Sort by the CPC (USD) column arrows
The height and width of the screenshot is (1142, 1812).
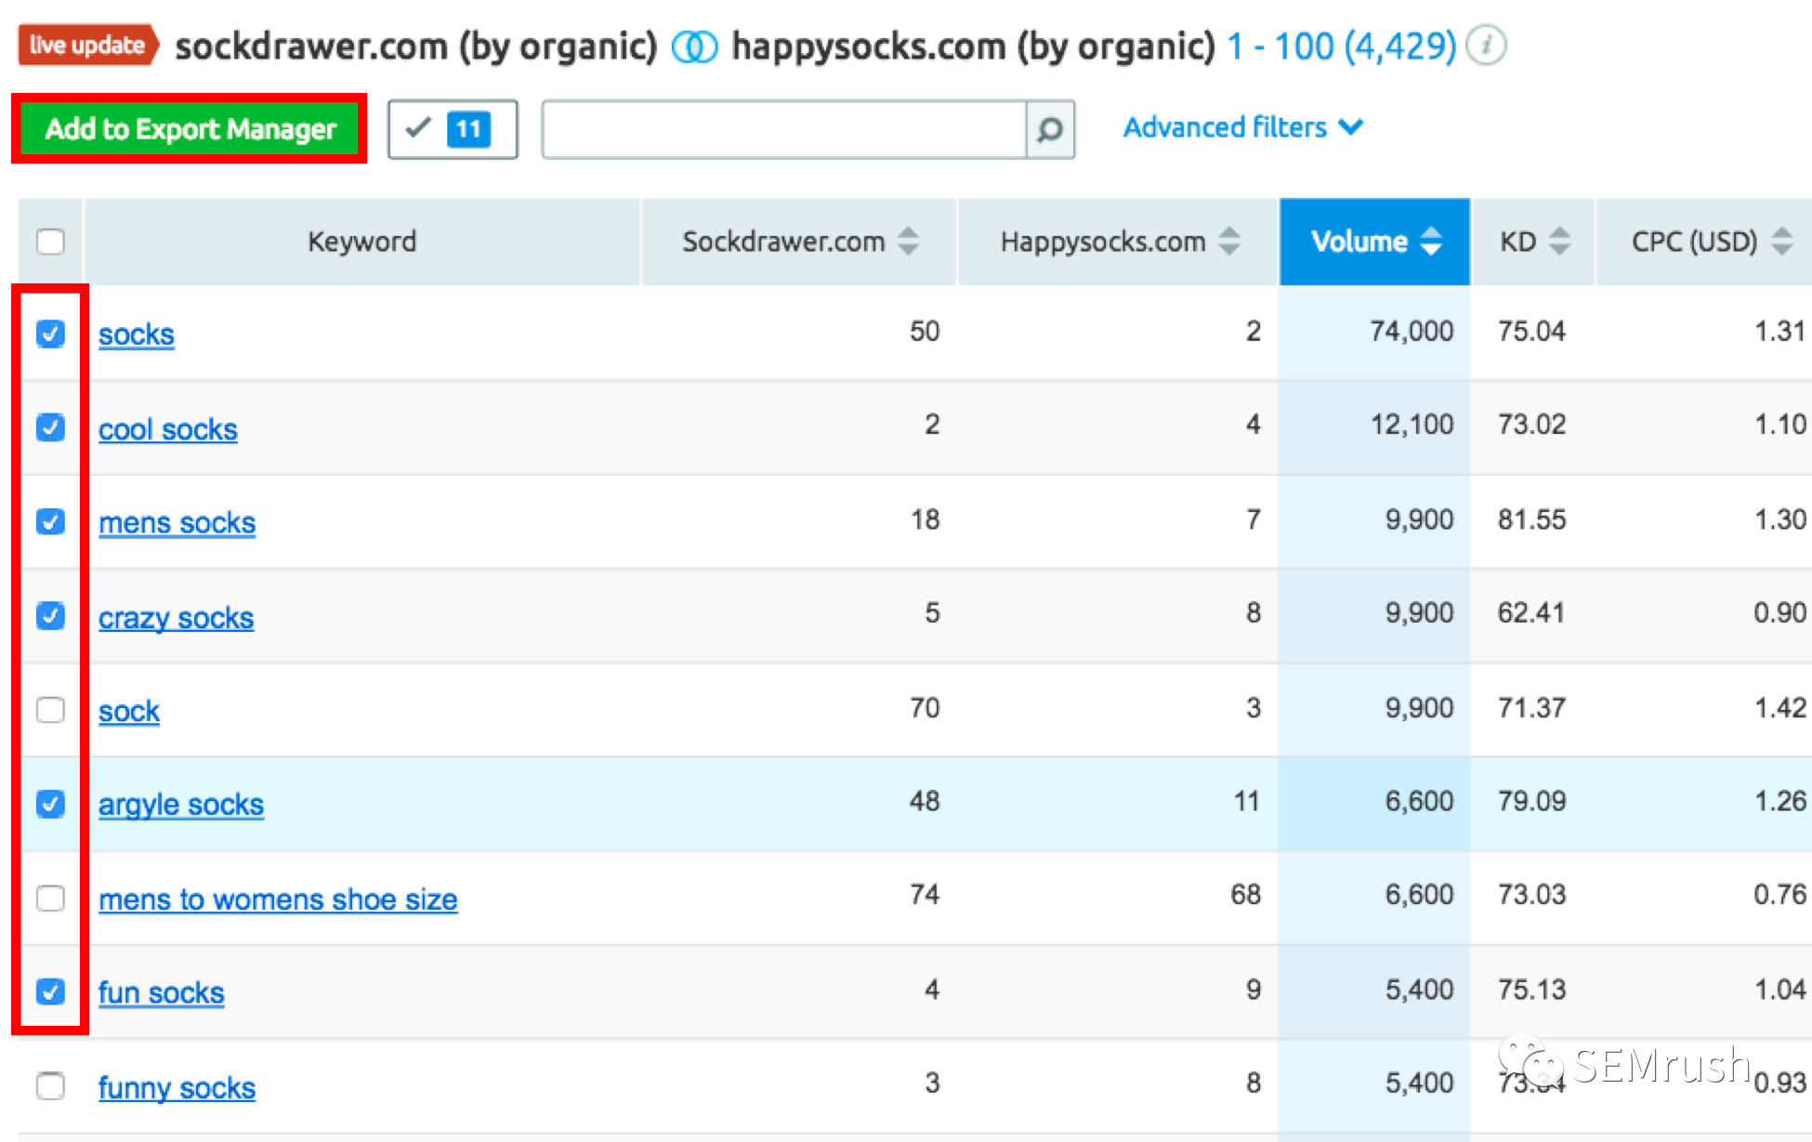[1781, 242]
